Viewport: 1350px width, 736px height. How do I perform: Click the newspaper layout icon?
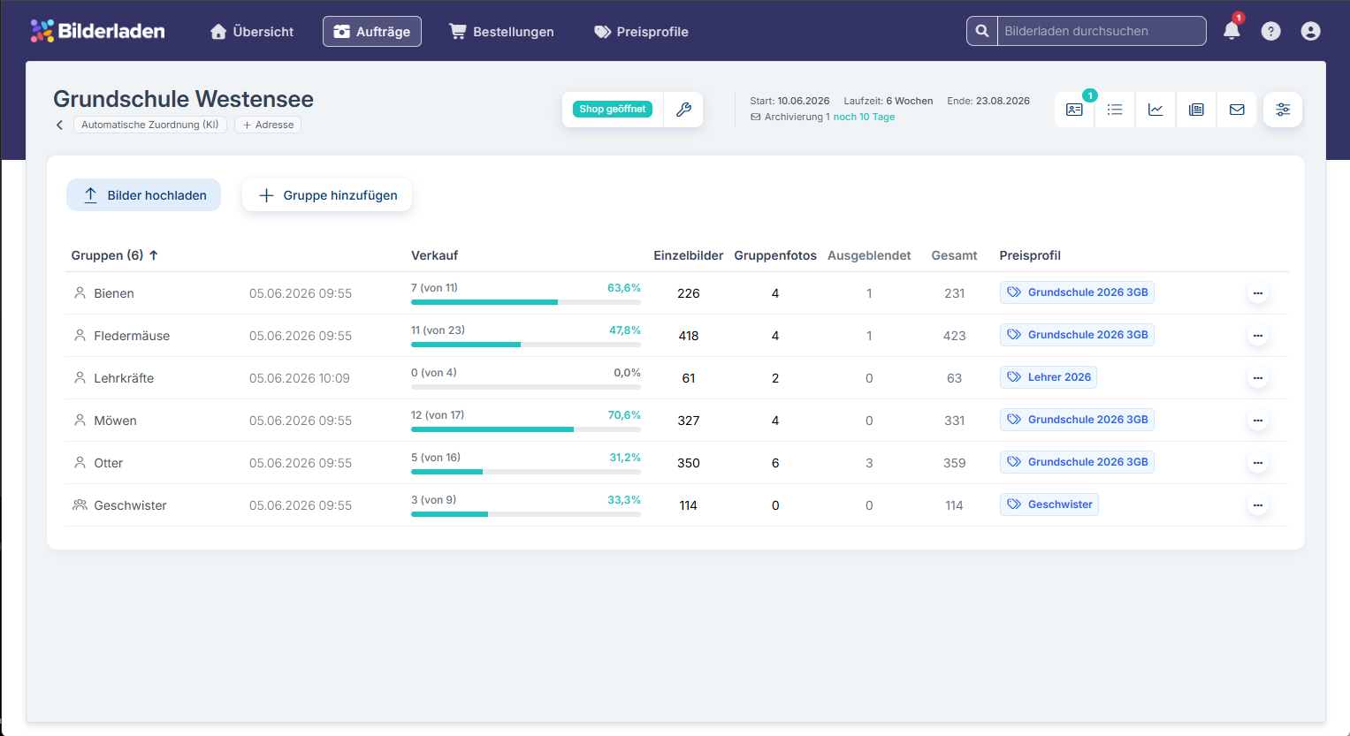[x=1196, y=110]
